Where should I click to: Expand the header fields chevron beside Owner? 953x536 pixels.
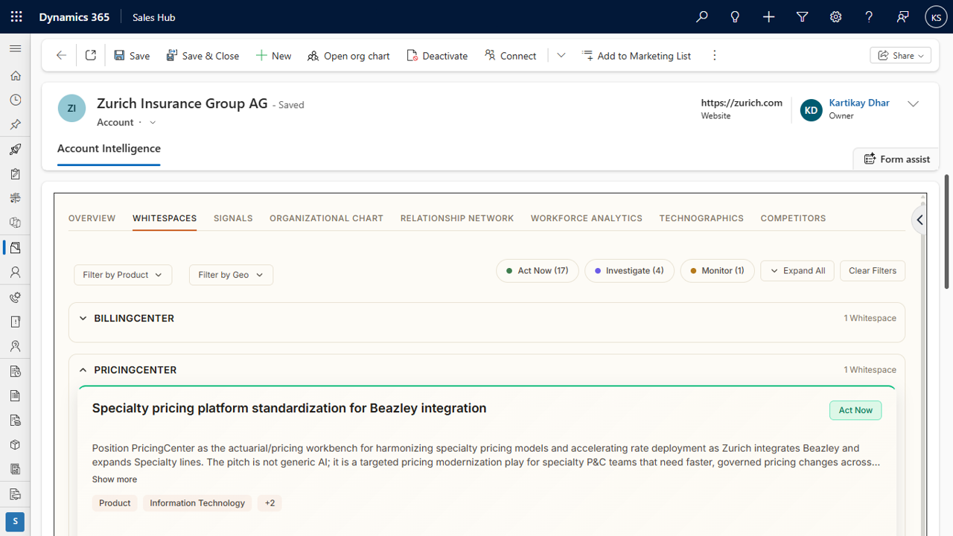click(913, 103)
